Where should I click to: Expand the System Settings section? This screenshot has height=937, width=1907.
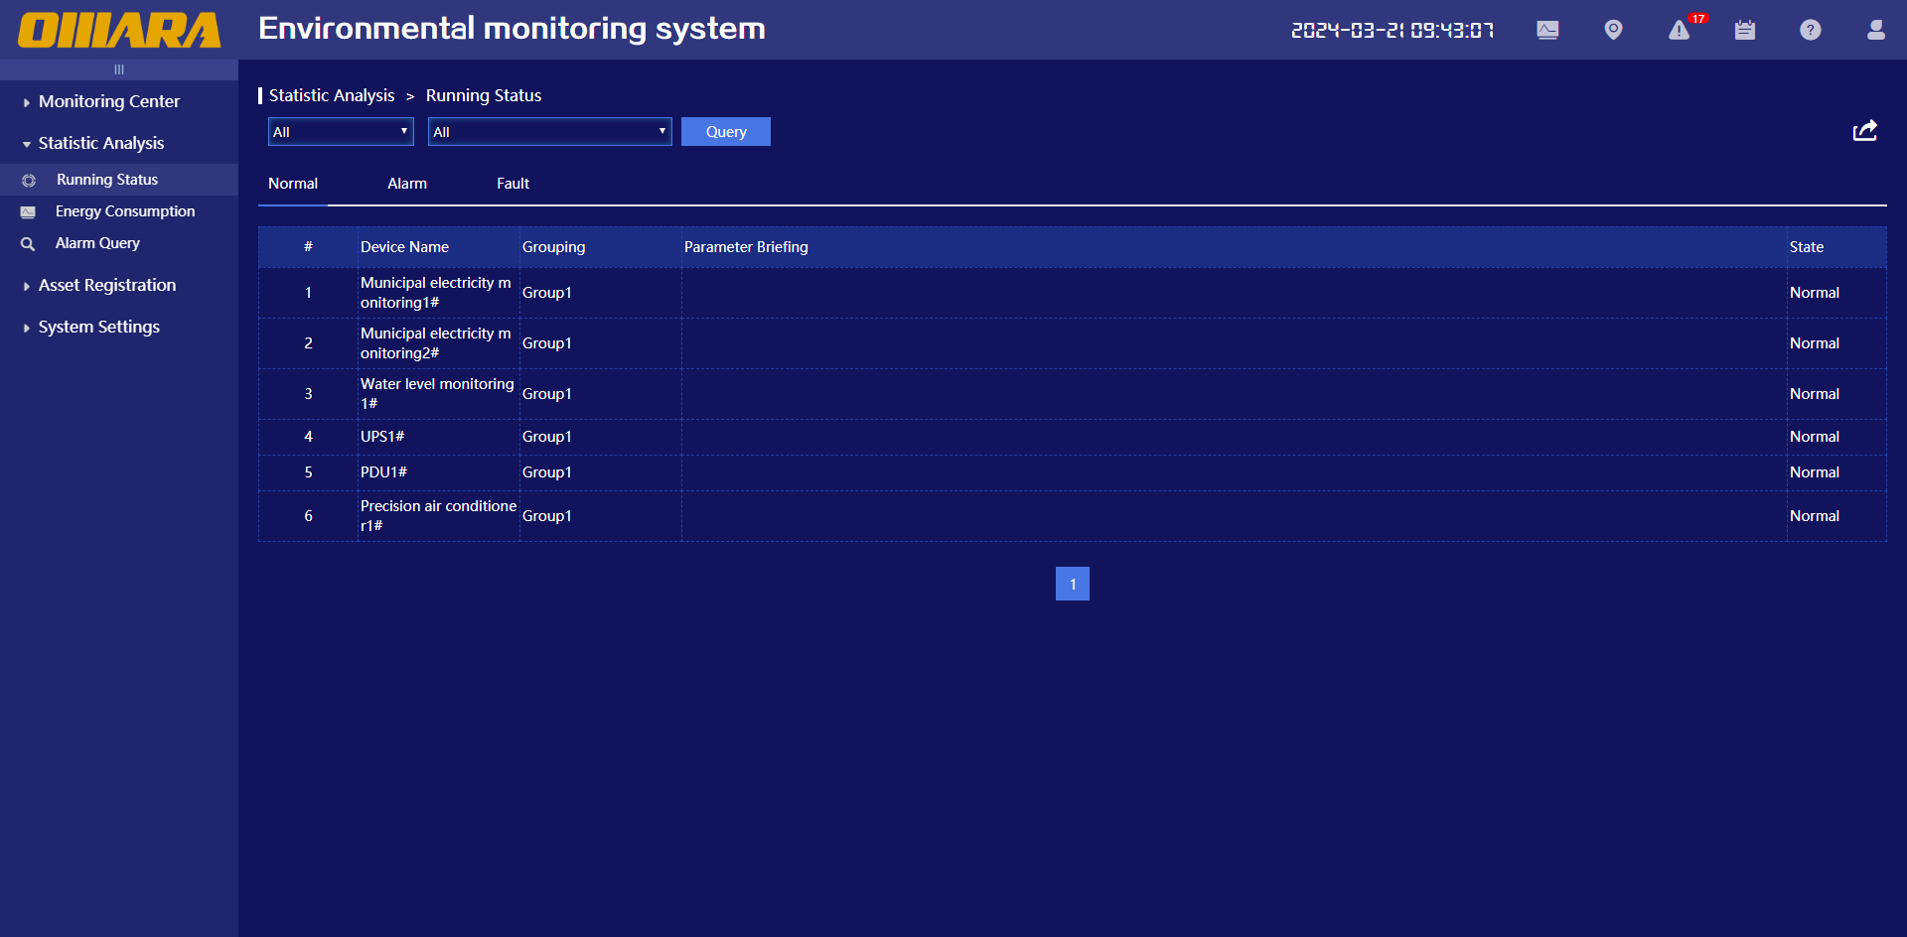[98, 327]
